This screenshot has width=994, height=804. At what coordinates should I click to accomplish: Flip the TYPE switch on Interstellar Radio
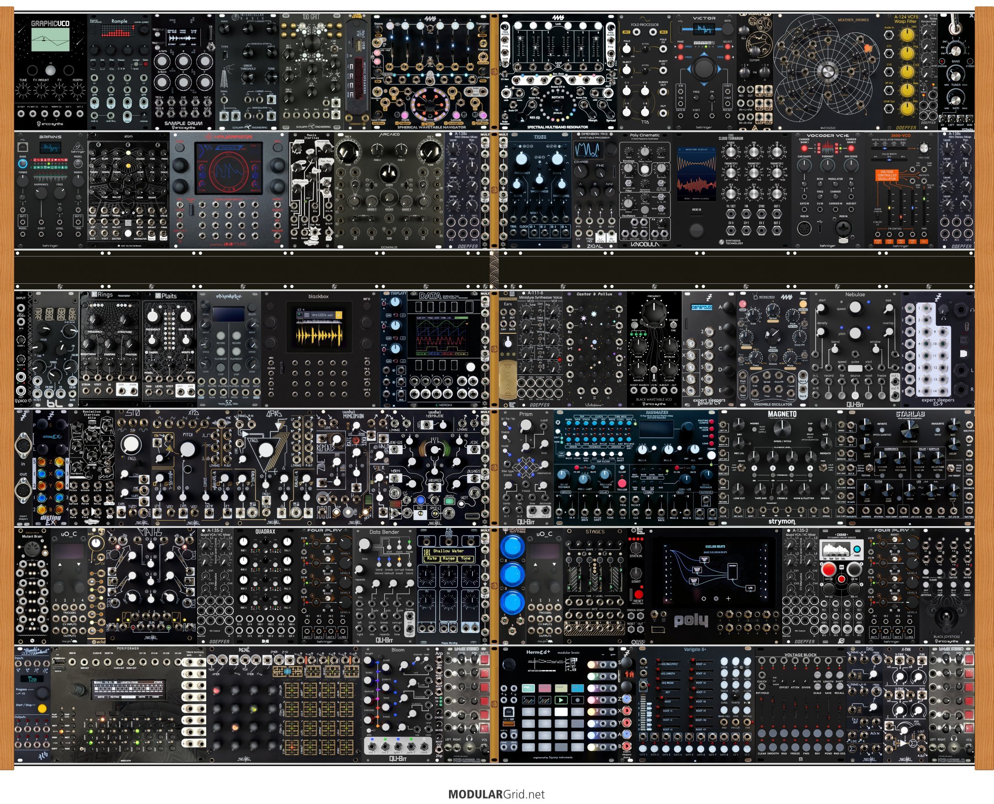click(x=224, y=55)
